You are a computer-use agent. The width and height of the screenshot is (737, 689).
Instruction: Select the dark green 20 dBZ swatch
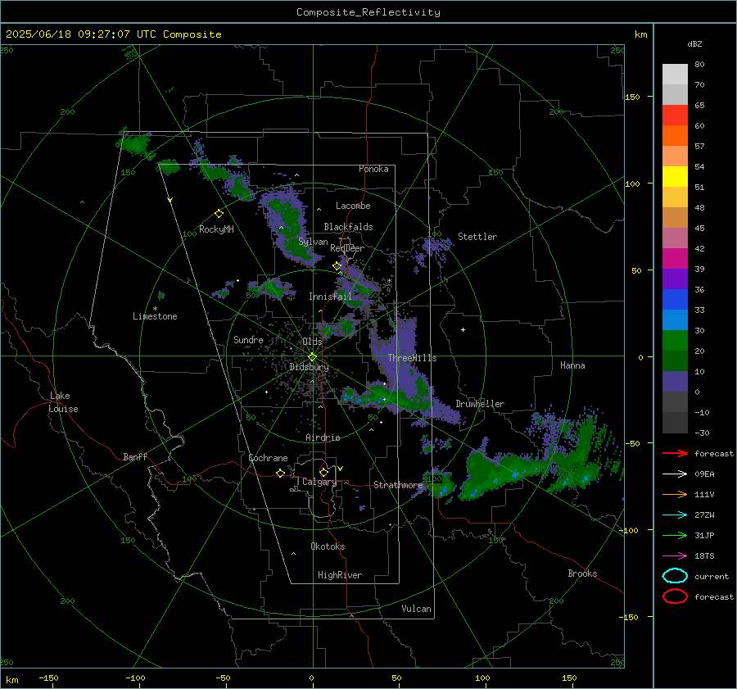tap(675, 360)
